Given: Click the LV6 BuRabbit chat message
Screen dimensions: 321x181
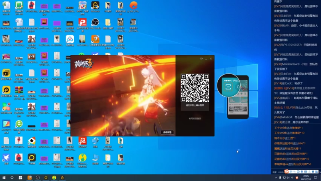Looking at the screenshot, I should pyautogui.click(x=296, y=117).
